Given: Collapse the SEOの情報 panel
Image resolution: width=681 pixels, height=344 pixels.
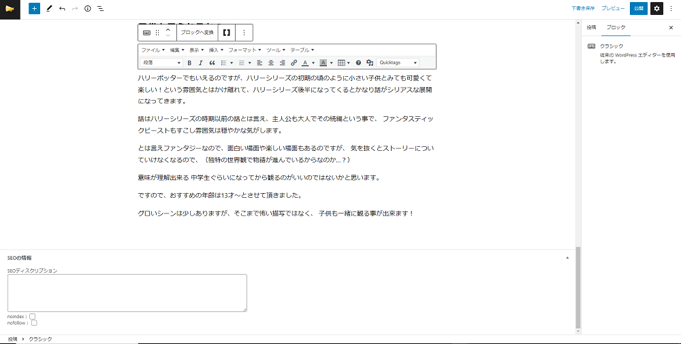Looking at the screenshot, I should click(567, 258).
